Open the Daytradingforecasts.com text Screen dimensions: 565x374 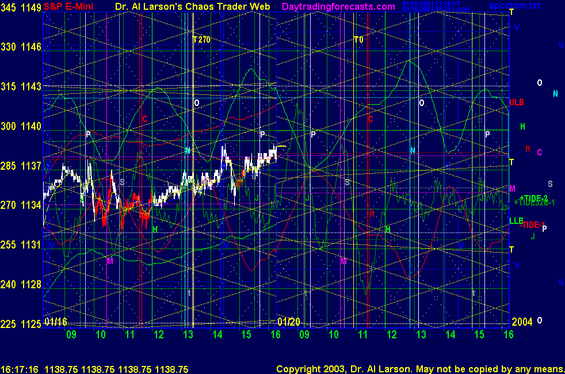338,6
